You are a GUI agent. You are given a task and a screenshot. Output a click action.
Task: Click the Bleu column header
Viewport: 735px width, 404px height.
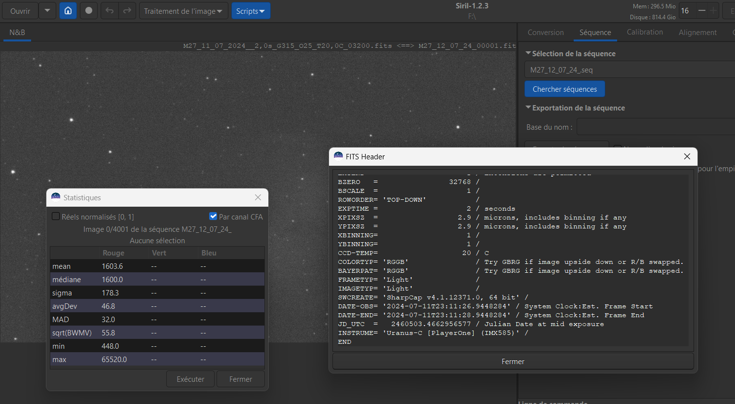[209, 253]
